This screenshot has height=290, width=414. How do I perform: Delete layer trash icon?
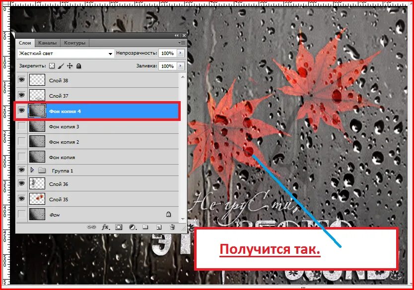coord(172,227)
